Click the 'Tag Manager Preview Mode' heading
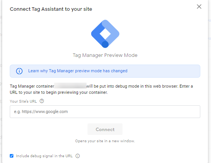The height and width of the screenshot is (163, 211). pos(105,55)
